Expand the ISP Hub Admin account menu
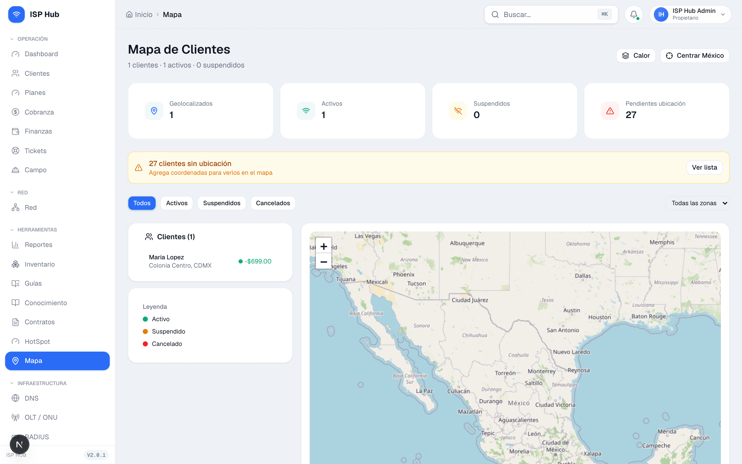The image size is (742, 464). tap(690, 14)
